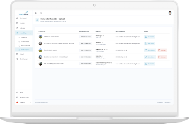This screenshot has height=124, width=189.
Task: Click the address 'Appeldorner Str. 18'
Action: pos(101,49)
